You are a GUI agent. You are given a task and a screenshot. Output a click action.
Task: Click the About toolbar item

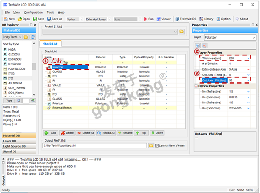coord(242,19)
